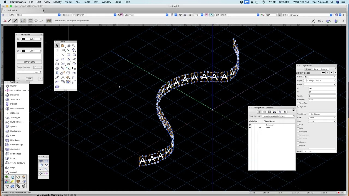Select the Extract tool

pyautogui.click(x=13, y=158)
